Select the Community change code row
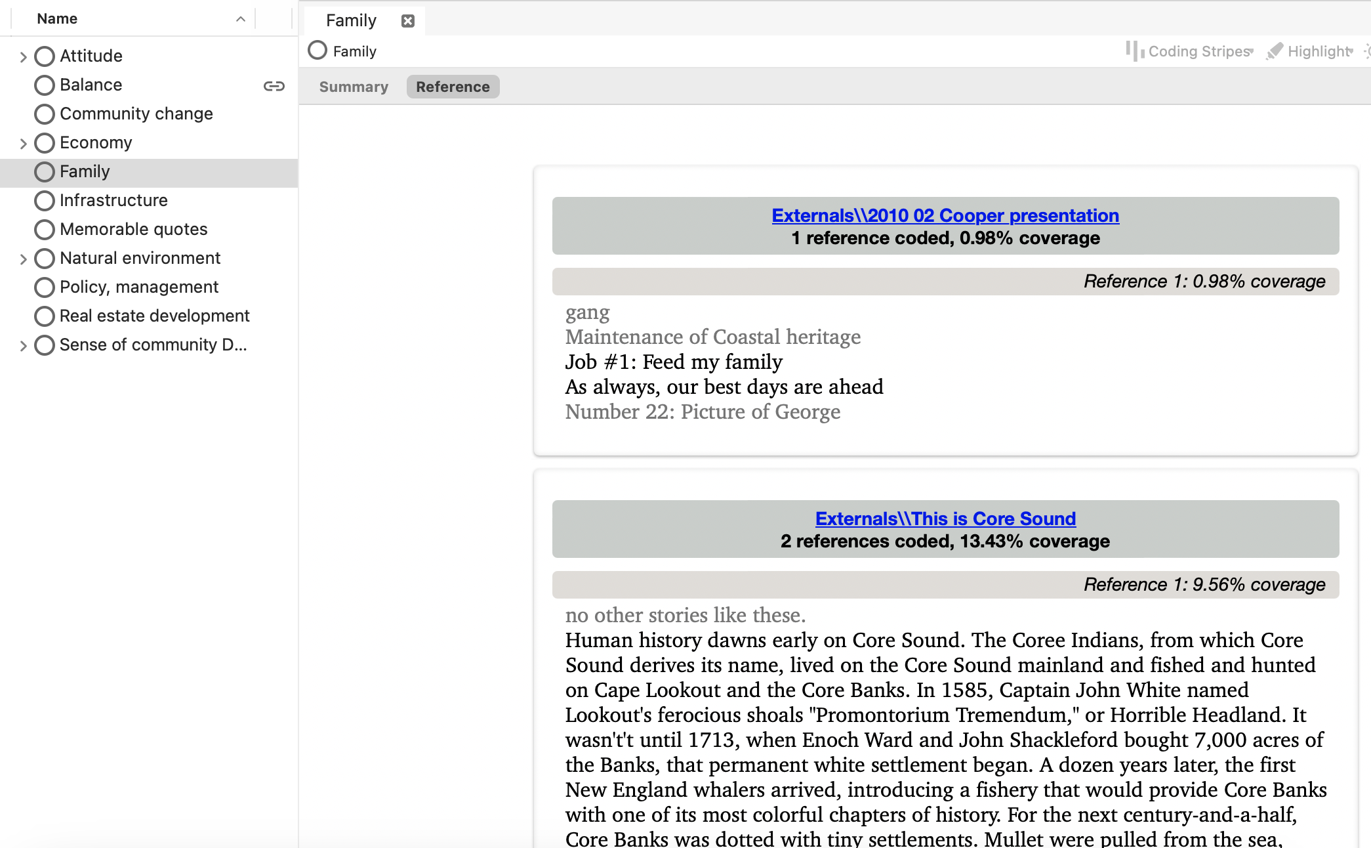 tap(150, 114)
